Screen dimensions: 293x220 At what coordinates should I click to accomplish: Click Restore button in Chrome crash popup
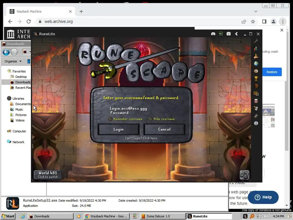pyautogui.click(x=272, y=72)
